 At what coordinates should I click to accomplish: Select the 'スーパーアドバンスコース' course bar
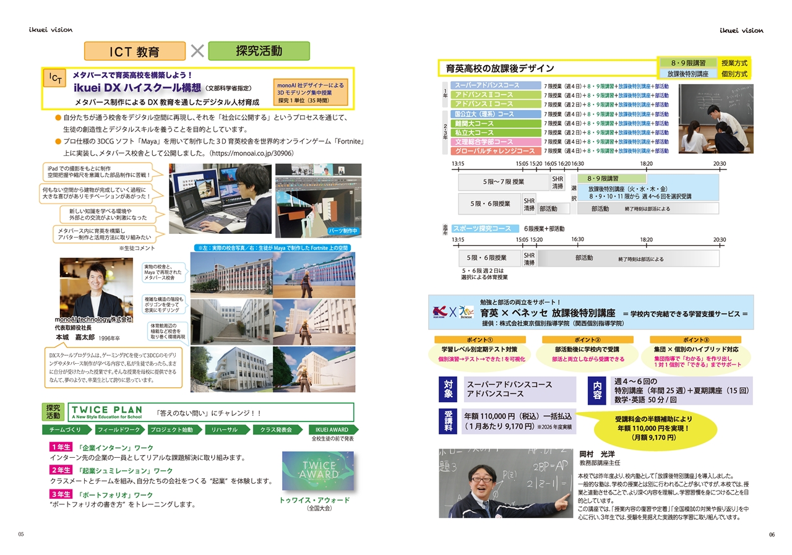495,86
